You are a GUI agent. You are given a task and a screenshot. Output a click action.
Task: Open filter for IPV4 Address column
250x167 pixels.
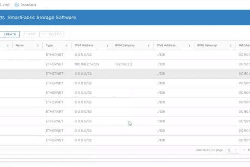pos(107,45)
